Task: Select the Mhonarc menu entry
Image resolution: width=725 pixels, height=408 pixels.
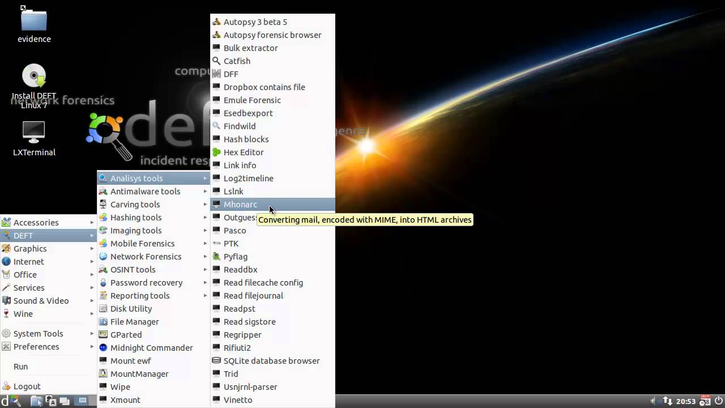Action: click(x=272, y=205)
